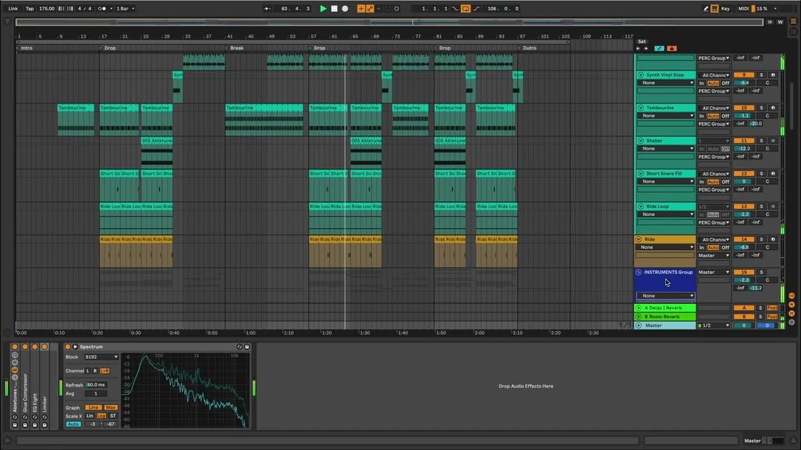
Task: Toggle Shaker track activator number 11
Action: click(744, 141)
